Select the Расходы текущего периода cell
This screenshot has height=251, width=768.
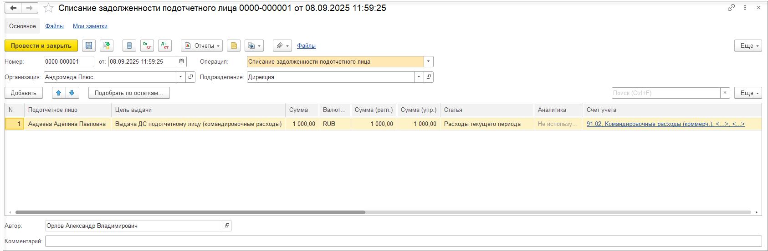487,124
